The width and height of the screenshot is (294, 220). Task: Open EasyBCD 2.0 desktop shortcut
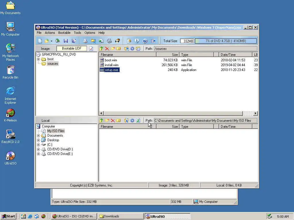(10, 137)
